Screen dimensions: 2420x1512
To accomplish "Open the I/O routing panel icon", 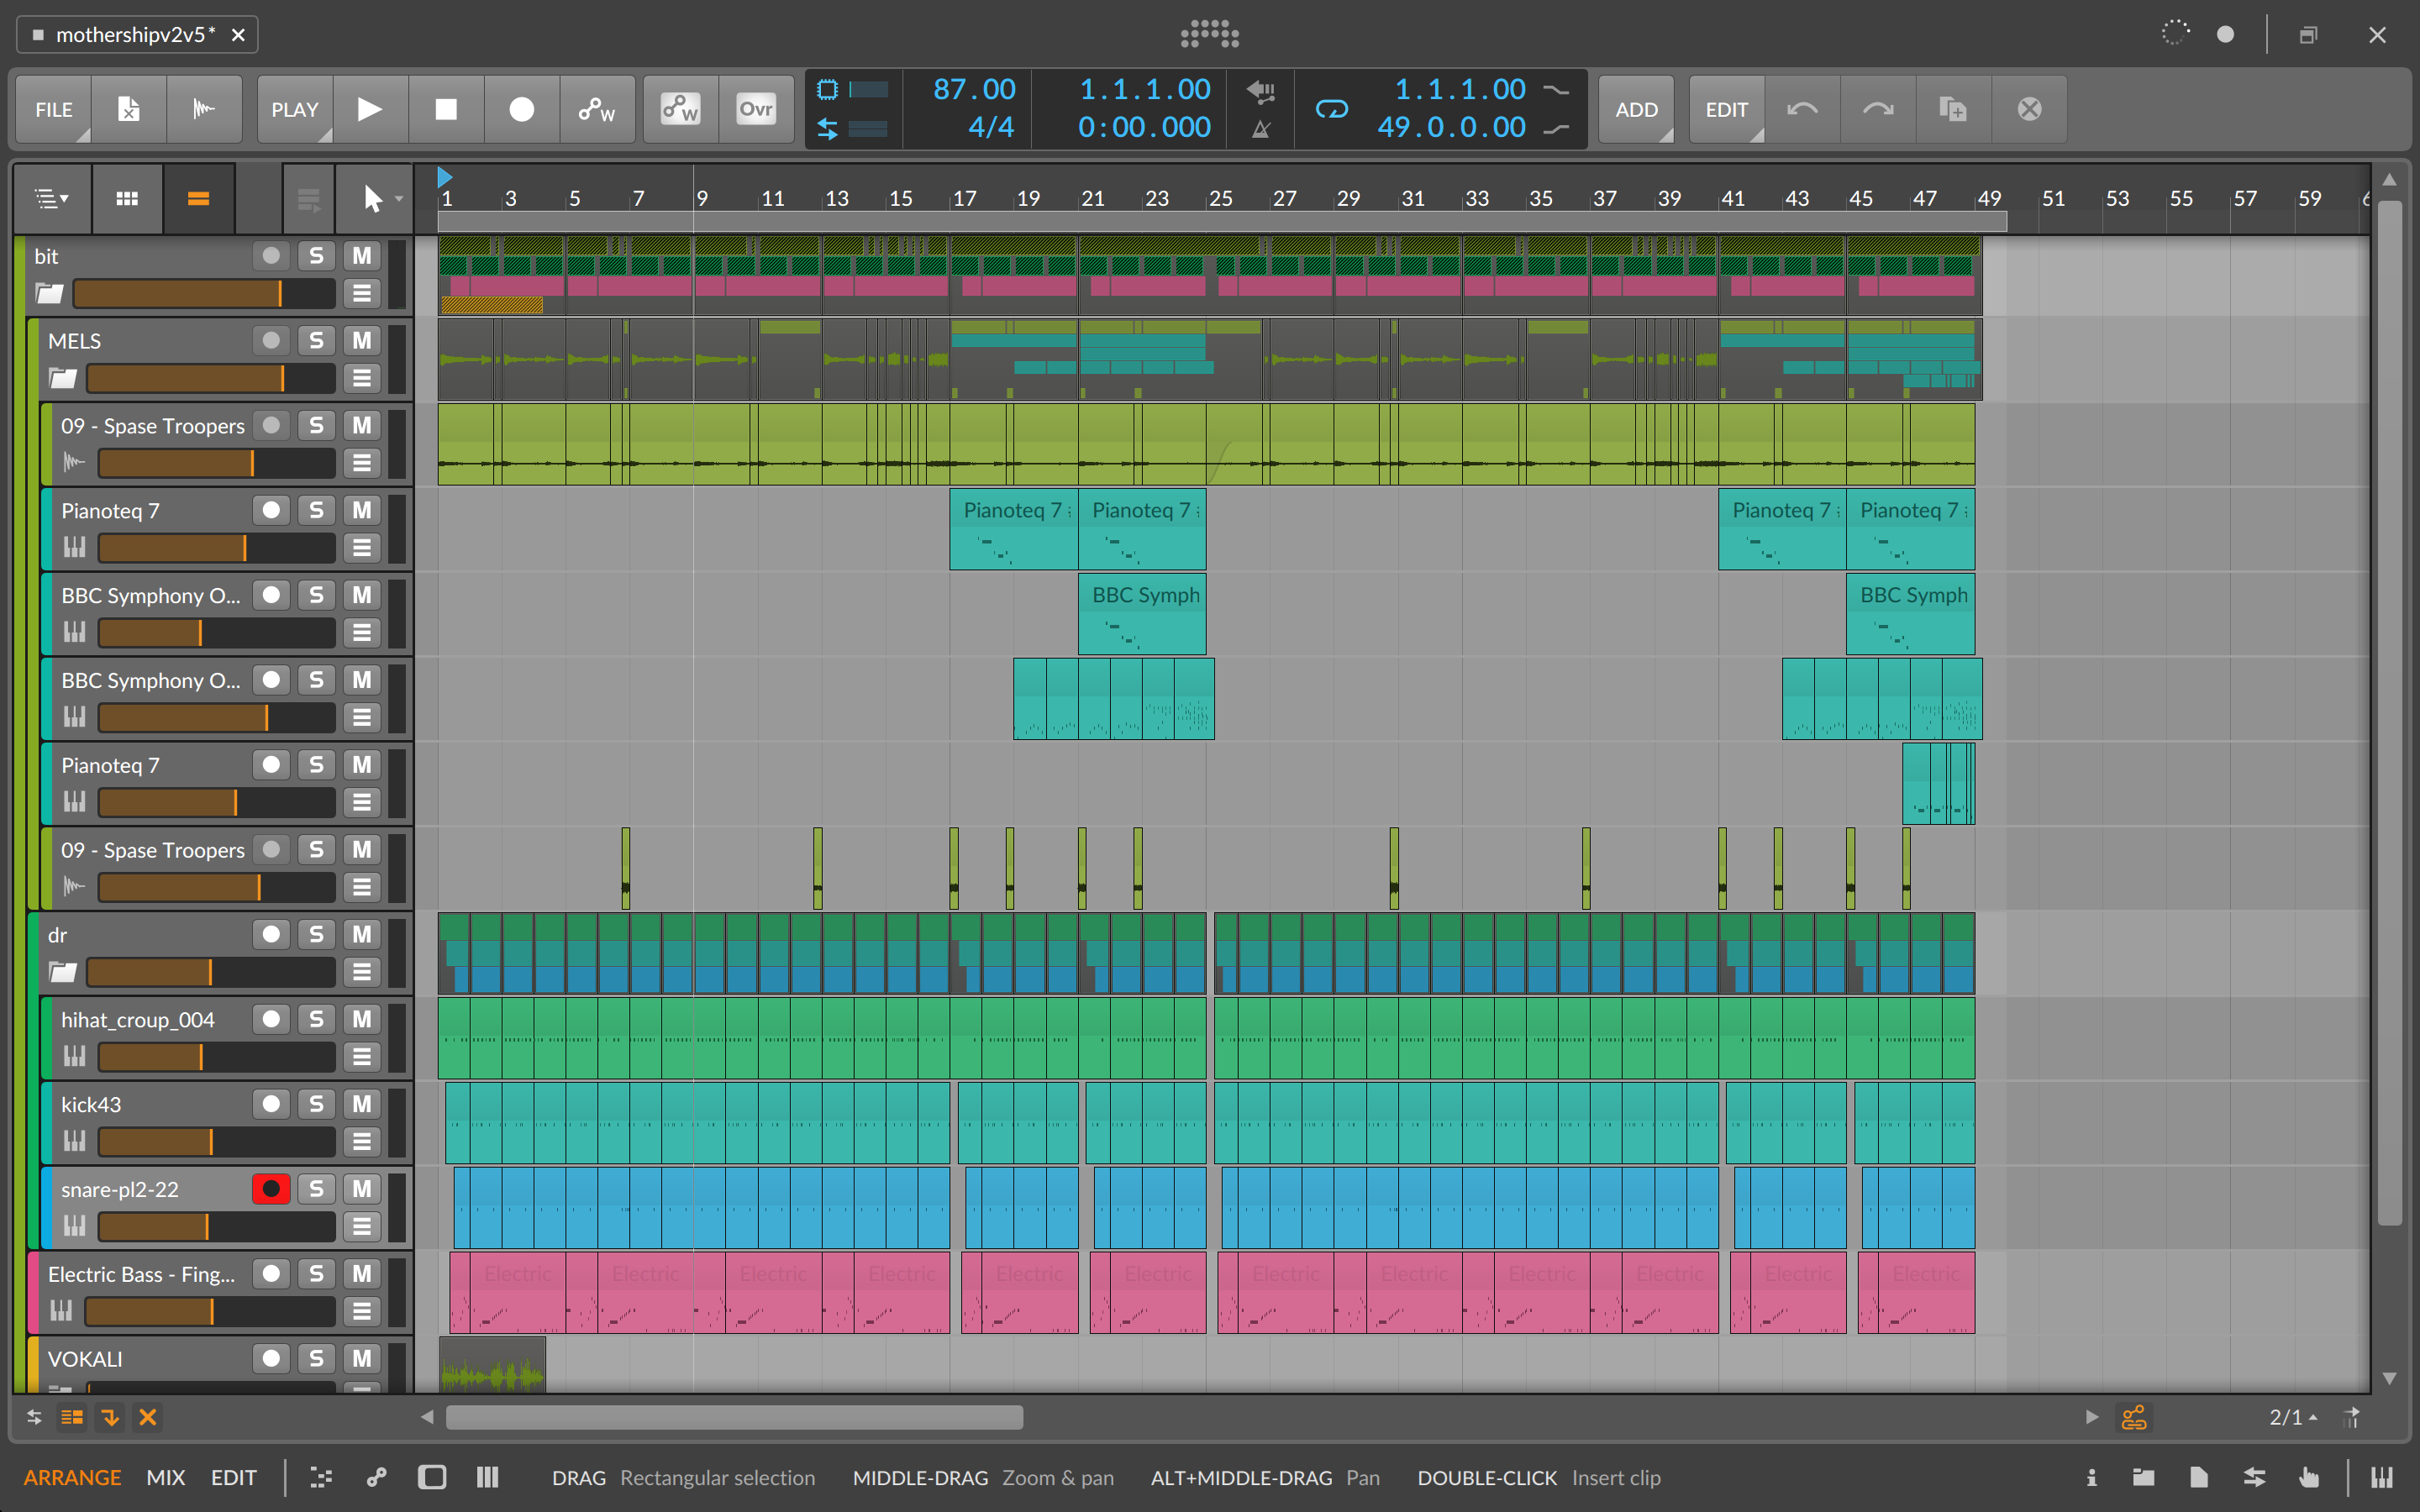I will click(x=2254, y=1477).
